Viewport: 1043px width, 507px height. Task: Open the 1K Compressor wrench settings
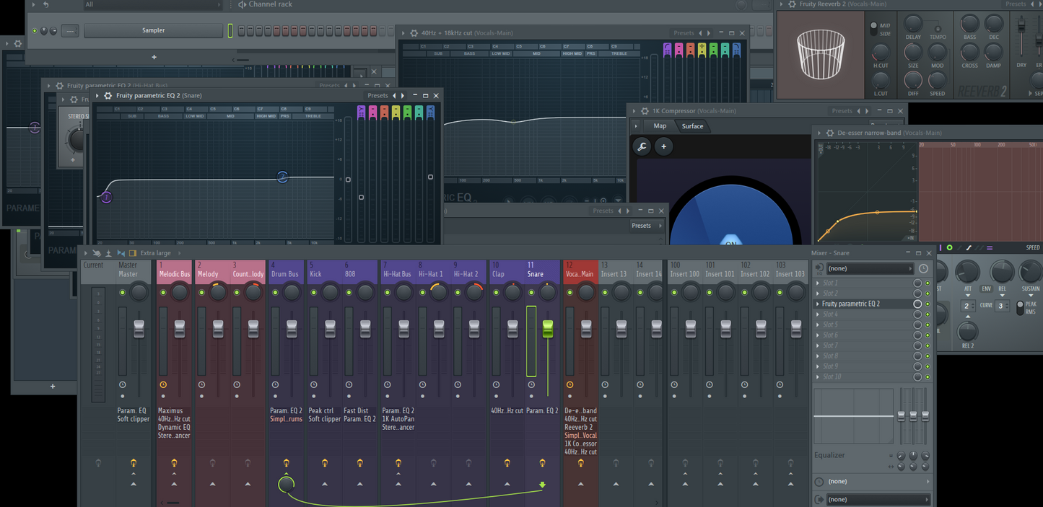click(x=642, y=146)
